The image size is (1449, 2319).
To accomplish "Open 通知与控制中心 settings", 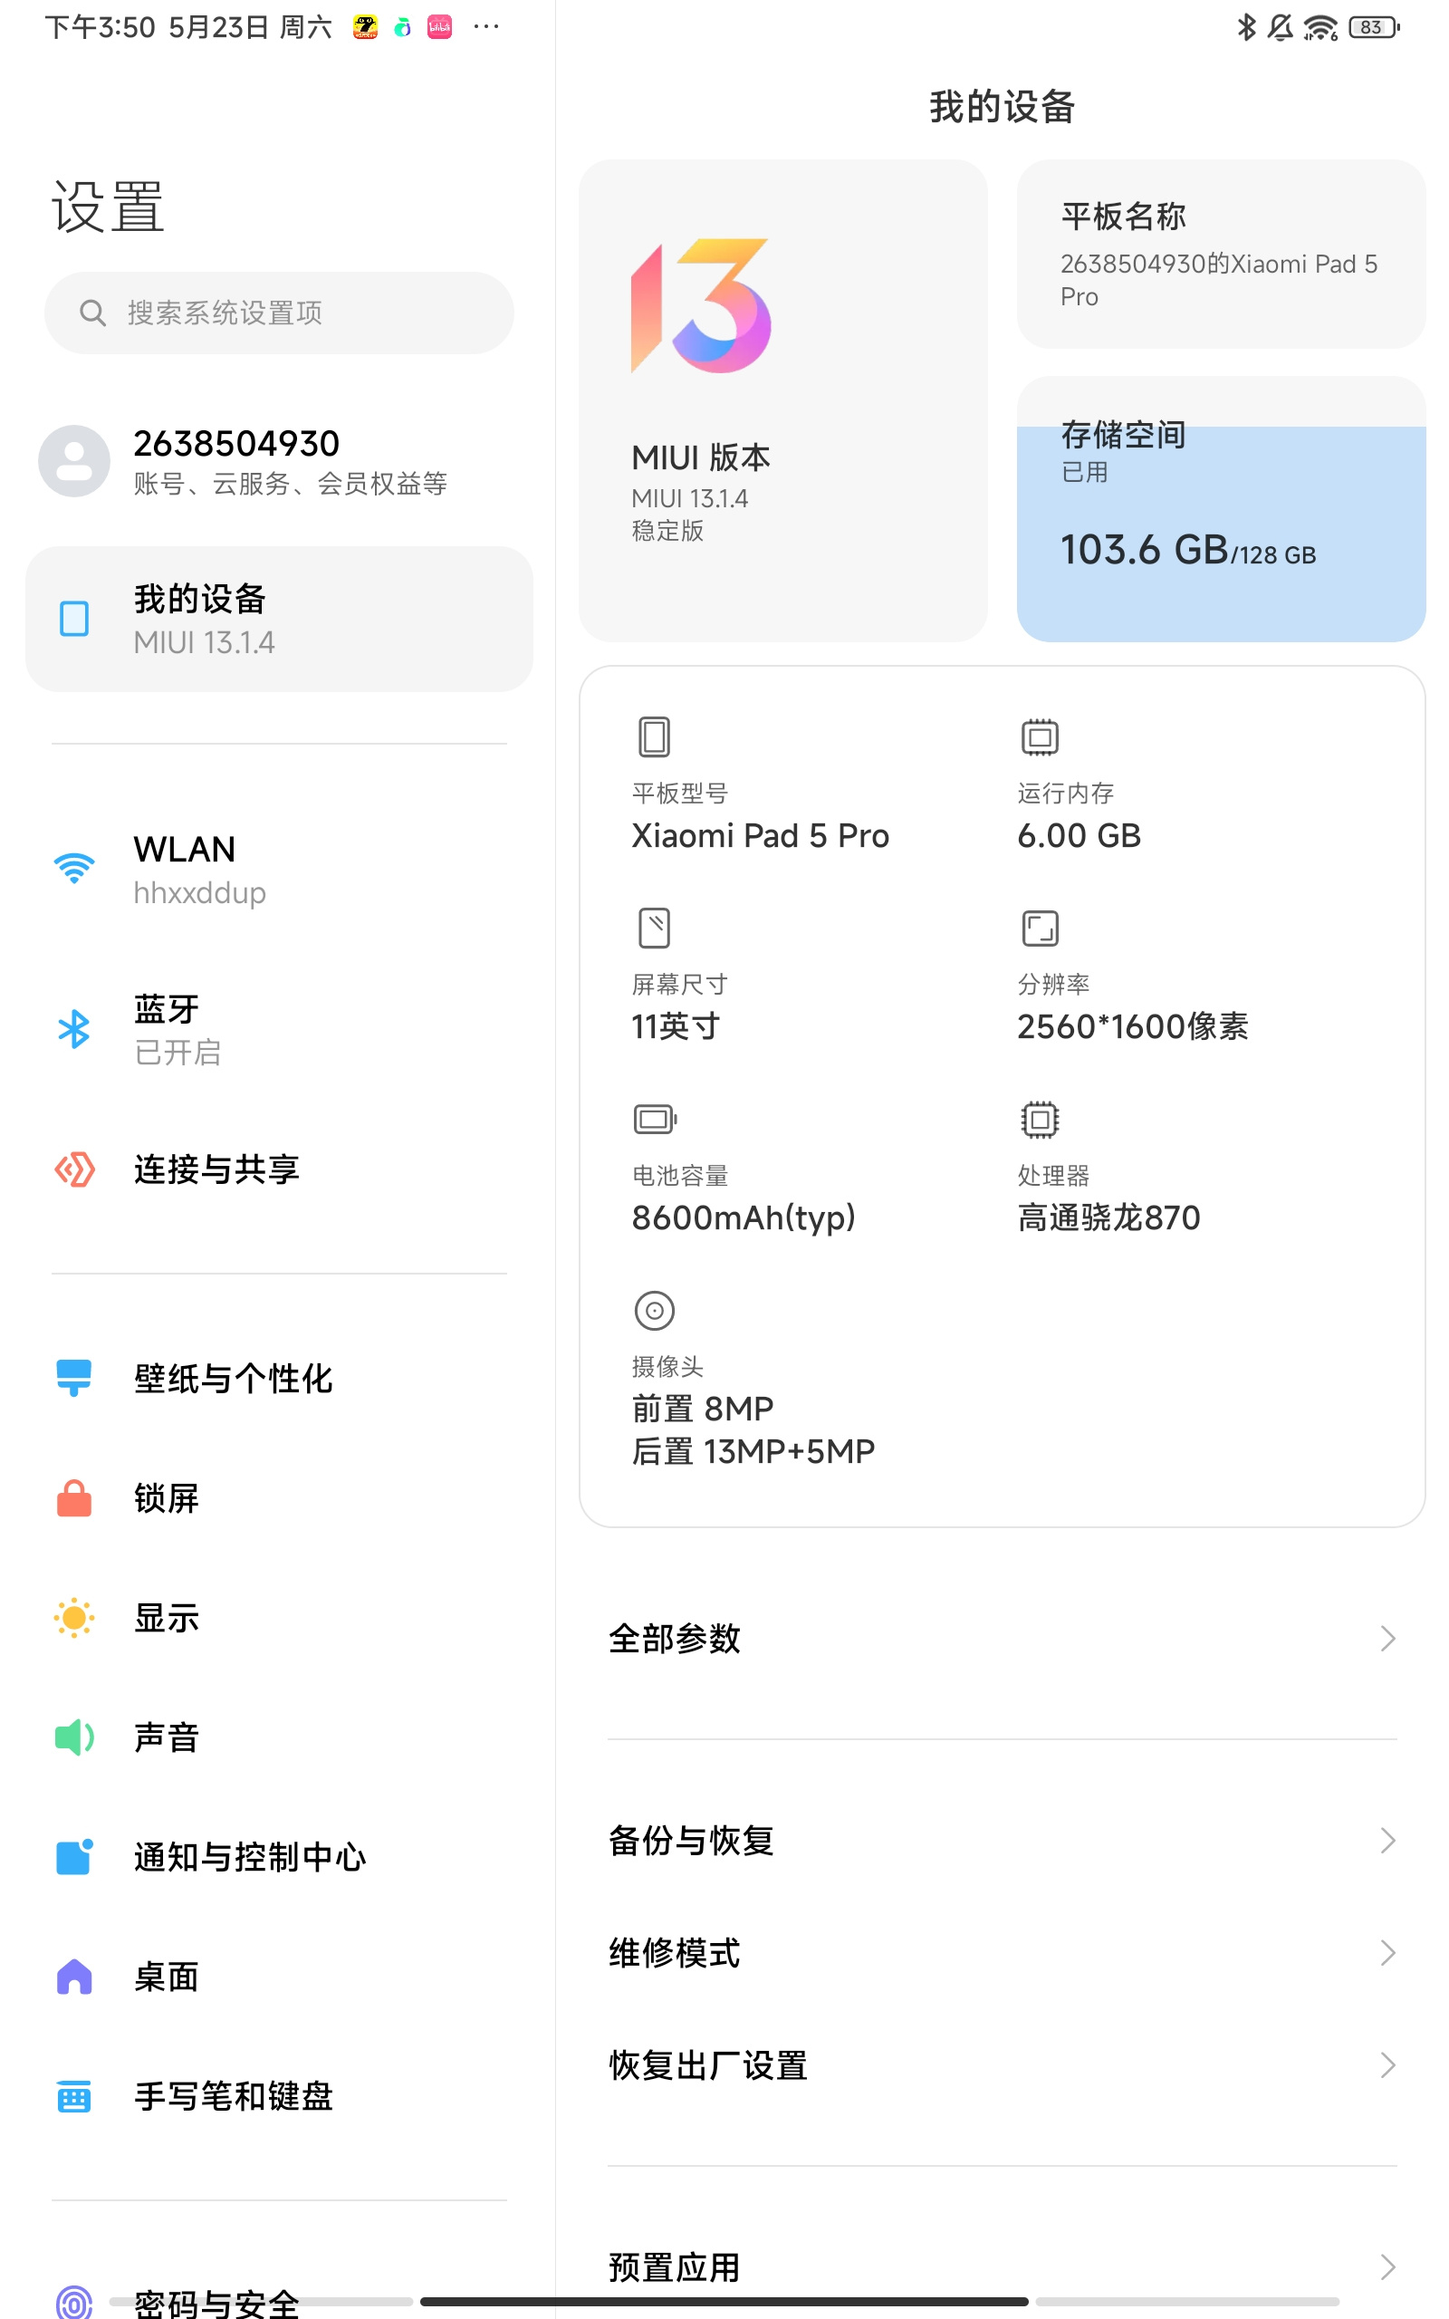I will coord(279,1856).
